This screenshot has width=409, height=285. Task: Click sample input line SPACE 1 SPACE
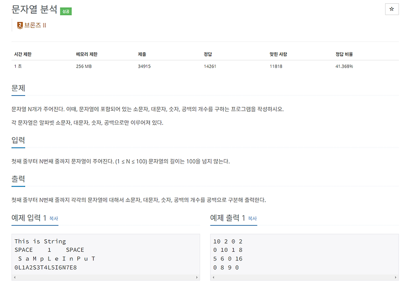coord(49,250)
